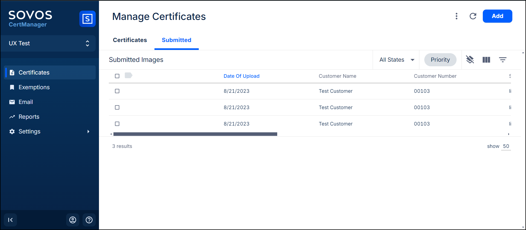The height and width of the screenshot is (230, 526).
Task: Open Exemptions in the sidebar
Action: coord(34,87)
